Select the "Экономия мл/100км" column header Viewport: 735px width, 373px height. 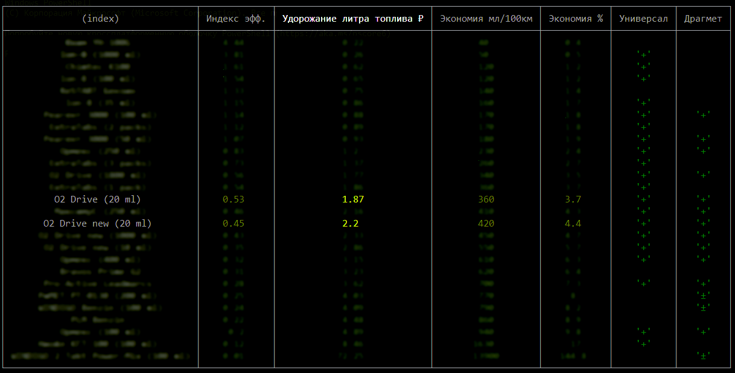(486, 19)
